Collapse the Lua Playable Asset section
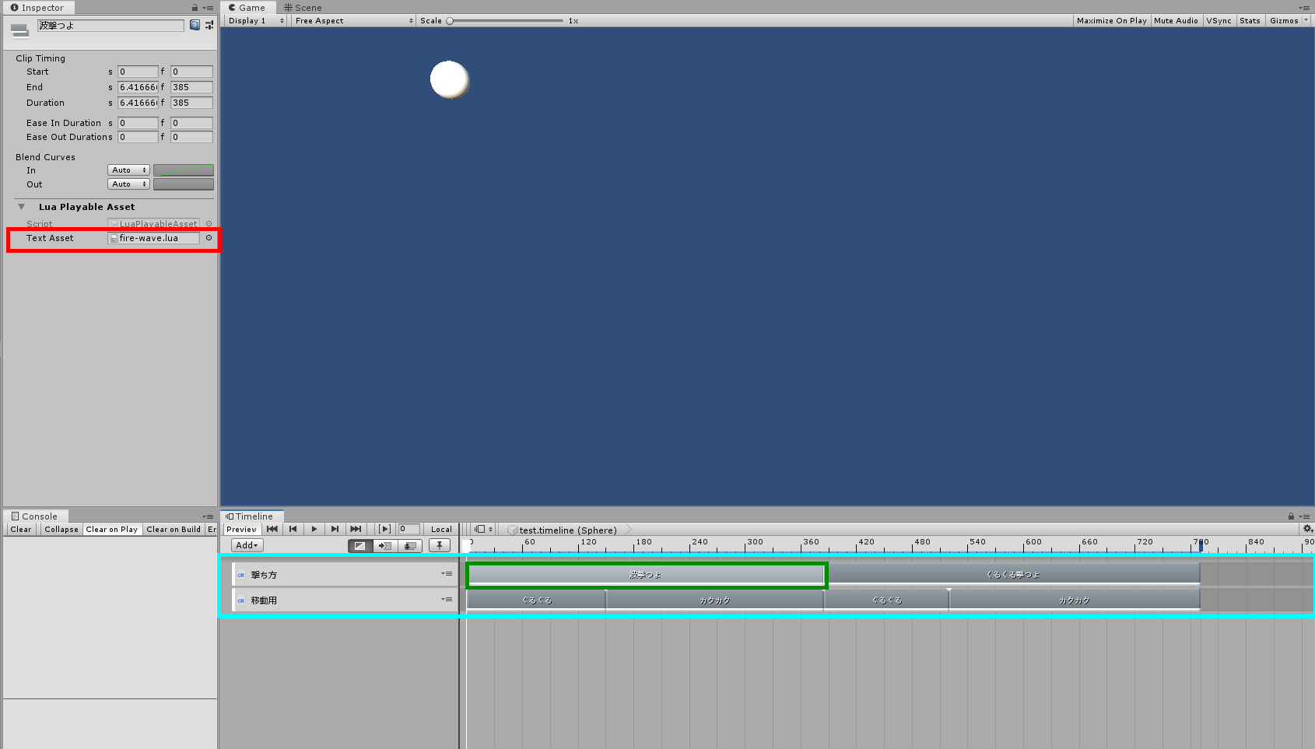The height and width of the screenshot is (749, 1315). [22, 207]
